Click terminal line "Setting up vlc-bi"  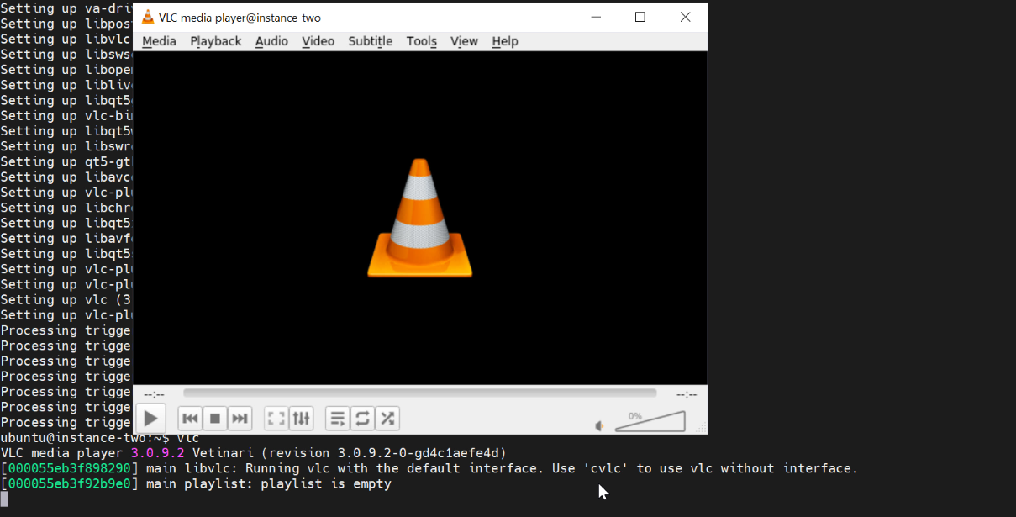pyautogui.click(x=66, y=115)
